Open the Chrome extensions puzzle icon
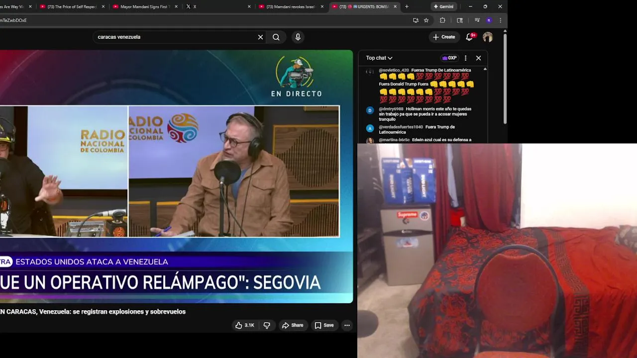Viewport: 637px width, 358px height. 442,20
